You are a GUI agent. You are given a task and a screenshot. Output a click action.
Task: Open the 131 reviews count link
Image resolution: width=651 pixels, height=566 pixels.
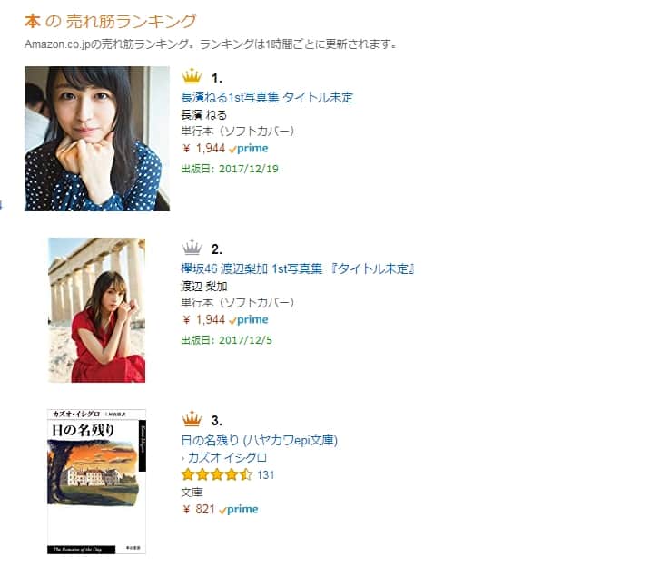pos(266,474)
